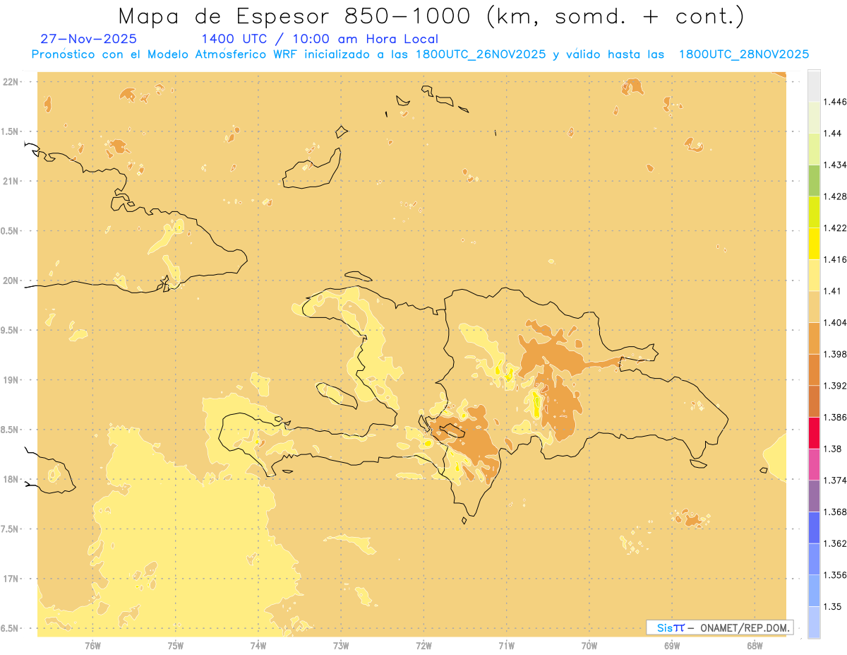Image resolution: width=847 pixels, height=655 pixels.
Task: Click the tan swatch between 1.404 and 1.41
Action: (814, 307)
